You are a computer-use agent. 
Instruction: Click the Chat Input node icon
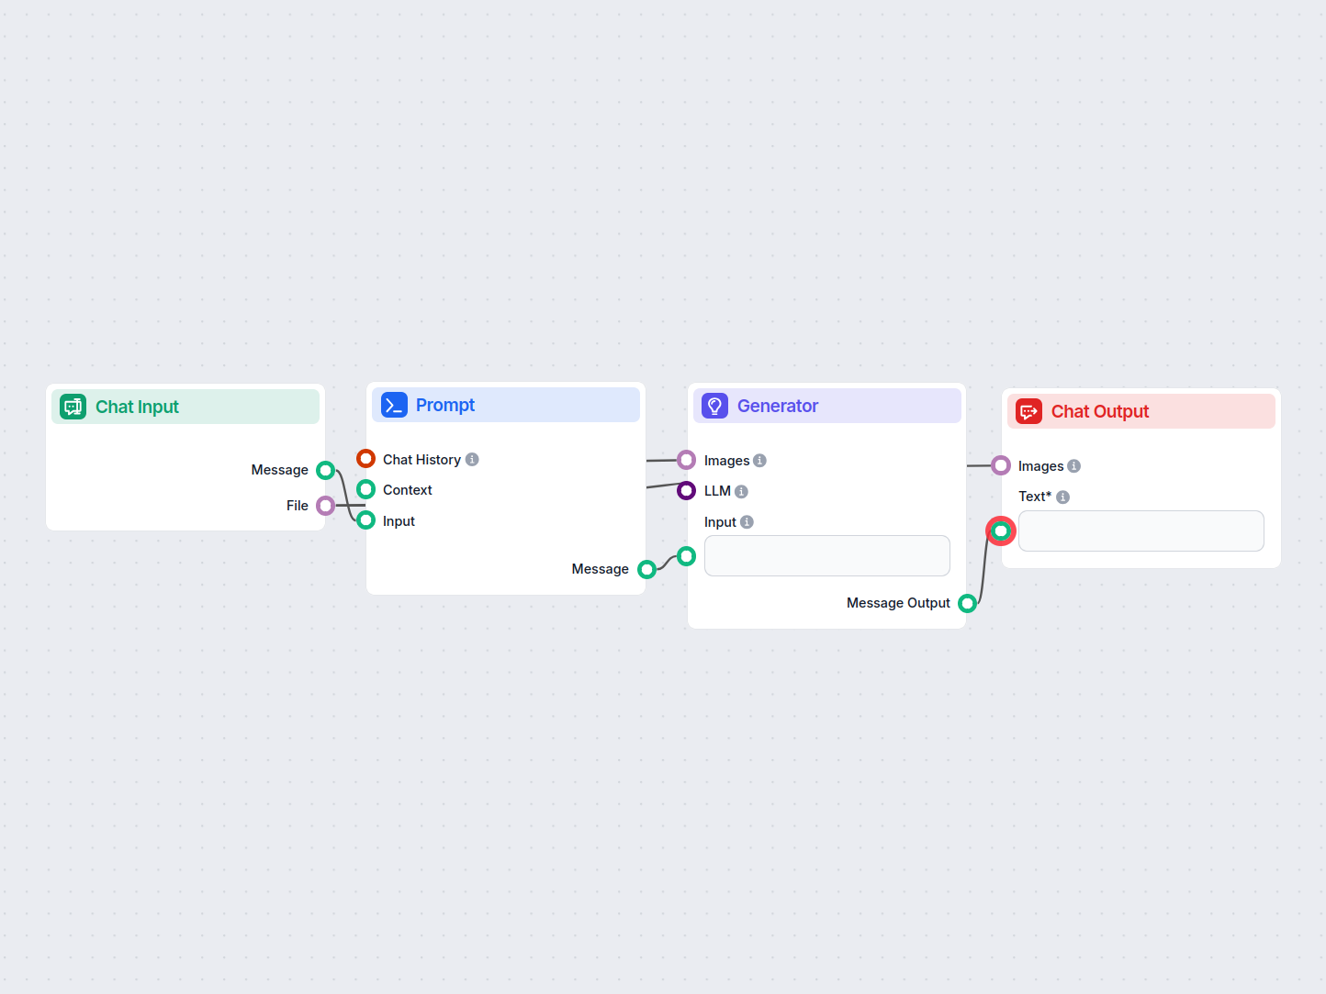point(73,407)
